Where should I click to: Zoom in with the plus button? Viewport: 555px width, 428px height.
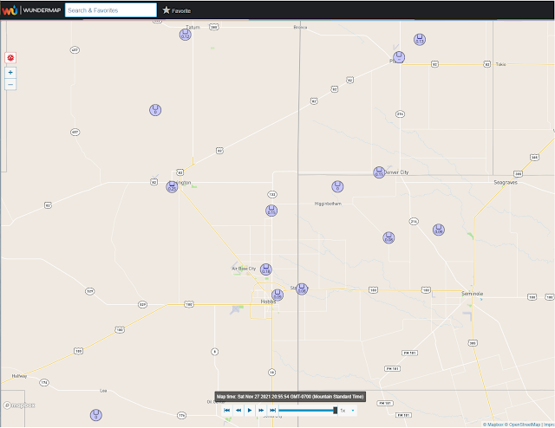point(10,73)
